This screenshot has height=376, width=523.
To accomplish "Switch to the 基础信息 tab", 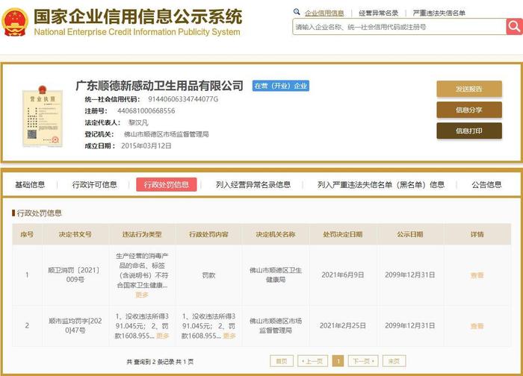I will click(30, 184).
